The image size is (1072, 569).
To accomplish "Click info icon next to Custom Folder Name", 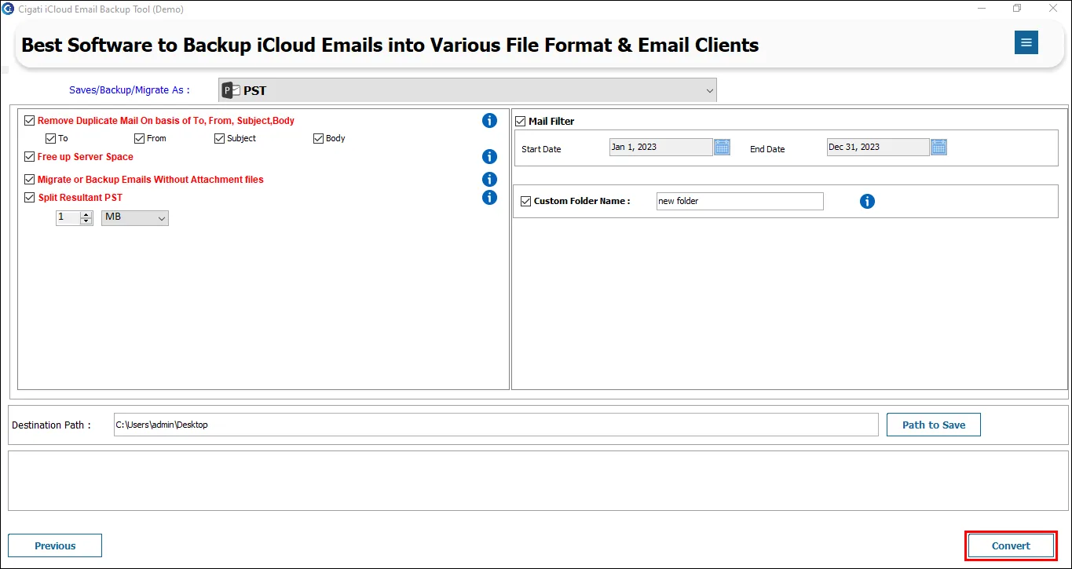I will coord(867,202).
